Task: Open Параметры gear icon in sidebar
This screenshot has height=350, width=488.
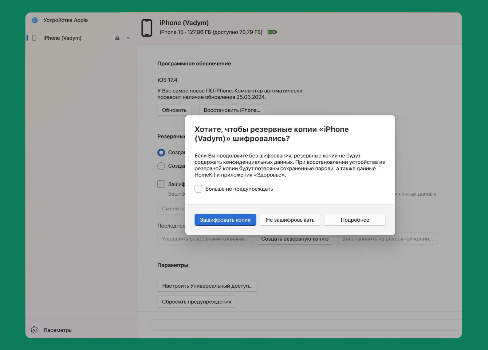Action: pyautogui.click(x=34, y=330)
